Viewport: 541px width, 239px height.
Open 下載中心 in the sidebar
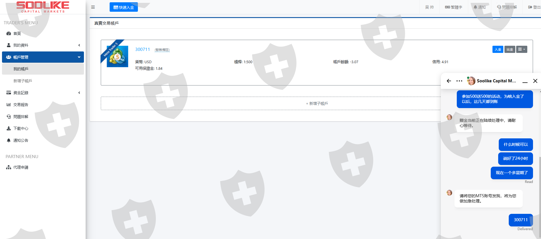[43, 128]
